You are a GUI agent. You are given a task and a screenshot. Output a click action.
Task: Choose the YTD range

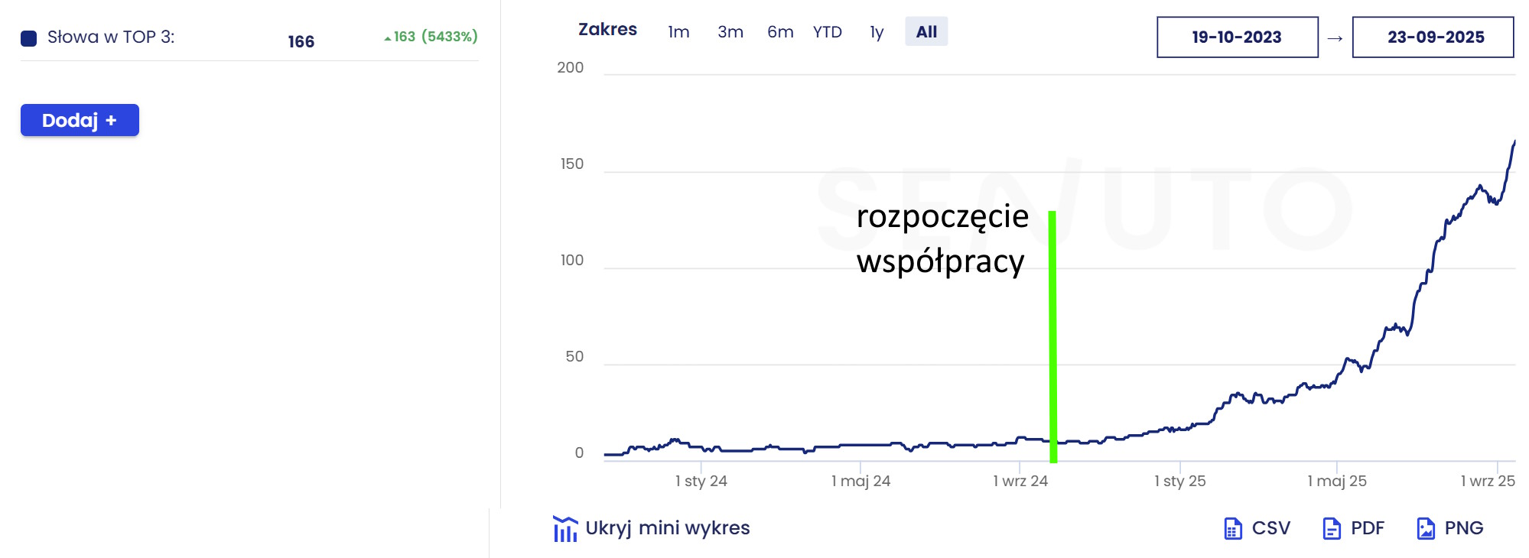[827, 32]
